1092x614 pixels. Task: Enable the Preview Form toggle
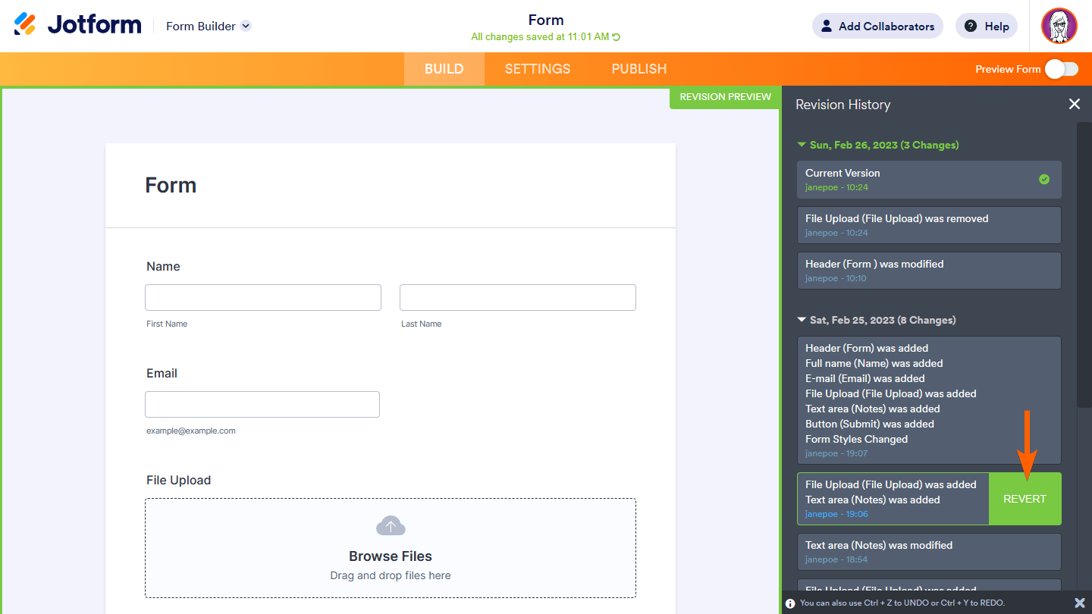[1062, 68]
